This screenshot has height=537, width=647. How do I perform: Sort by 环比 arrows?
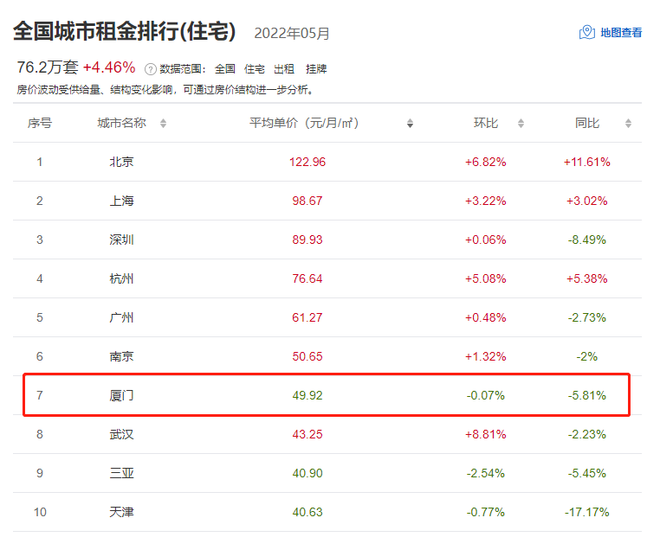pyautogui.click(x=521, y=123)
